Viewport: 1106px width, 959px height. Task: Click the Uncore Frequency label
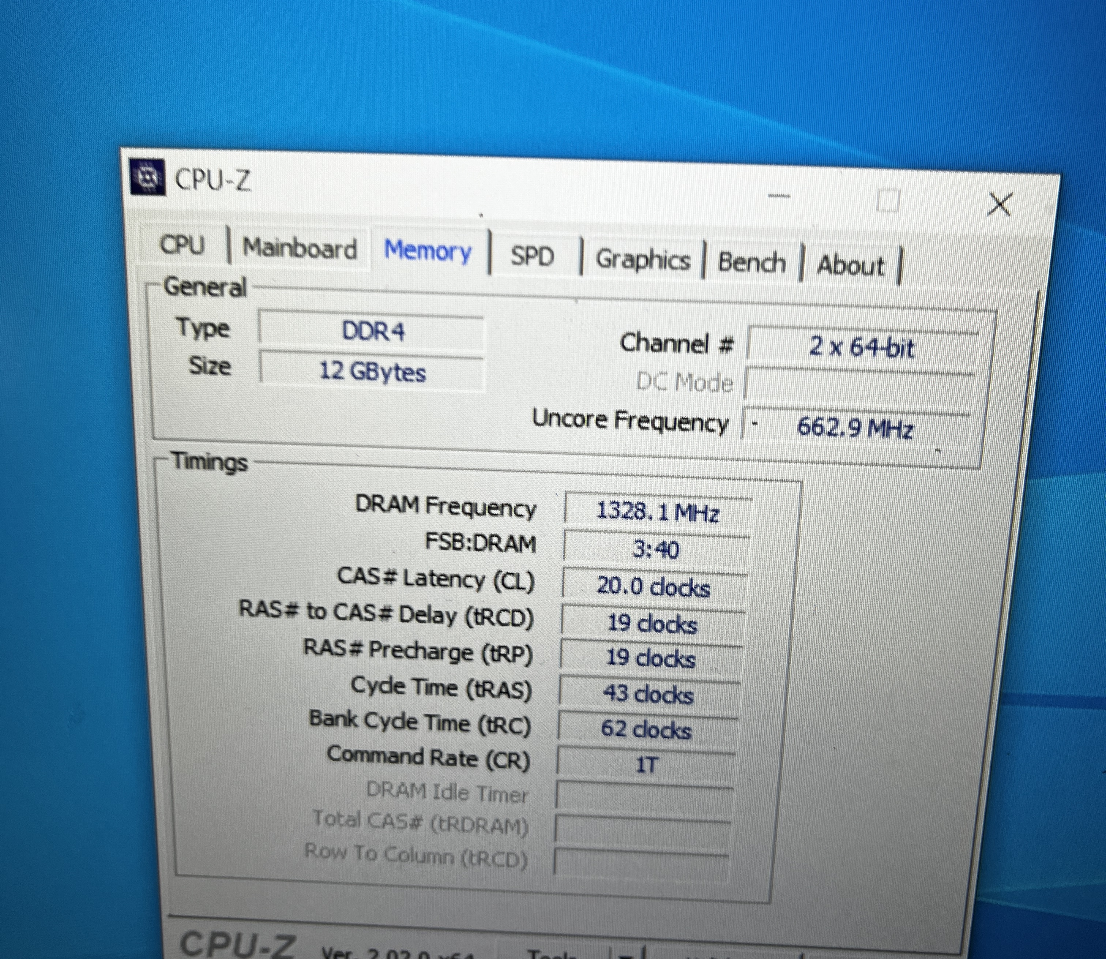630,421
